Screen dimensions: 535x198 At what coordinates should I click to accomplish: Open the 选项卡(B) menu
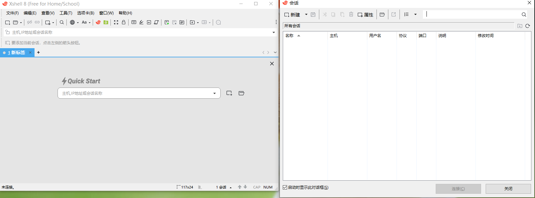(86, 13)
